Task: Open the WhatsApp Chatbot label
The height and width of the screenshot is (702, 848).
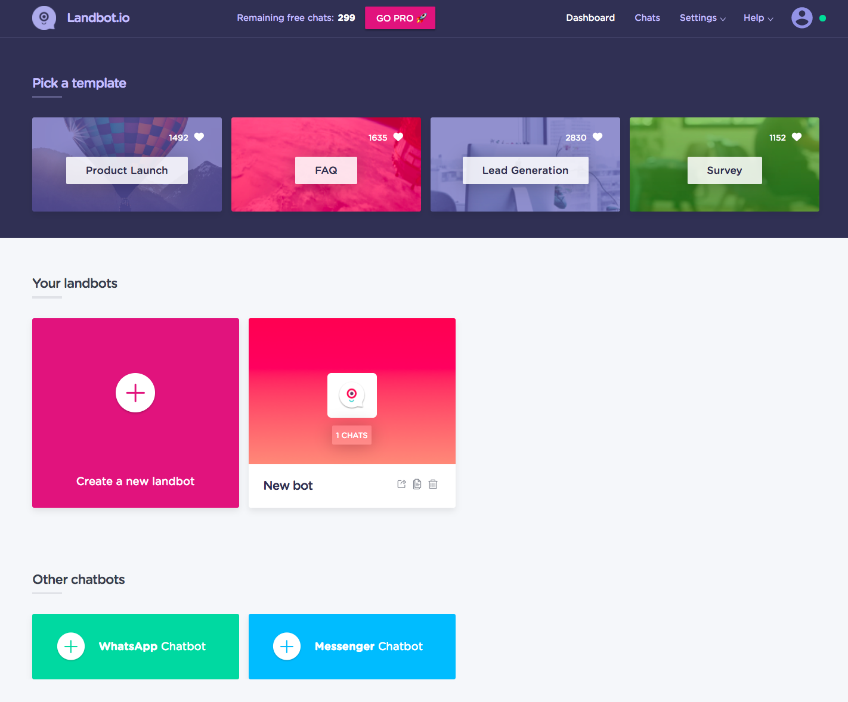Action: pyautogui.click(x=152, y=647)
